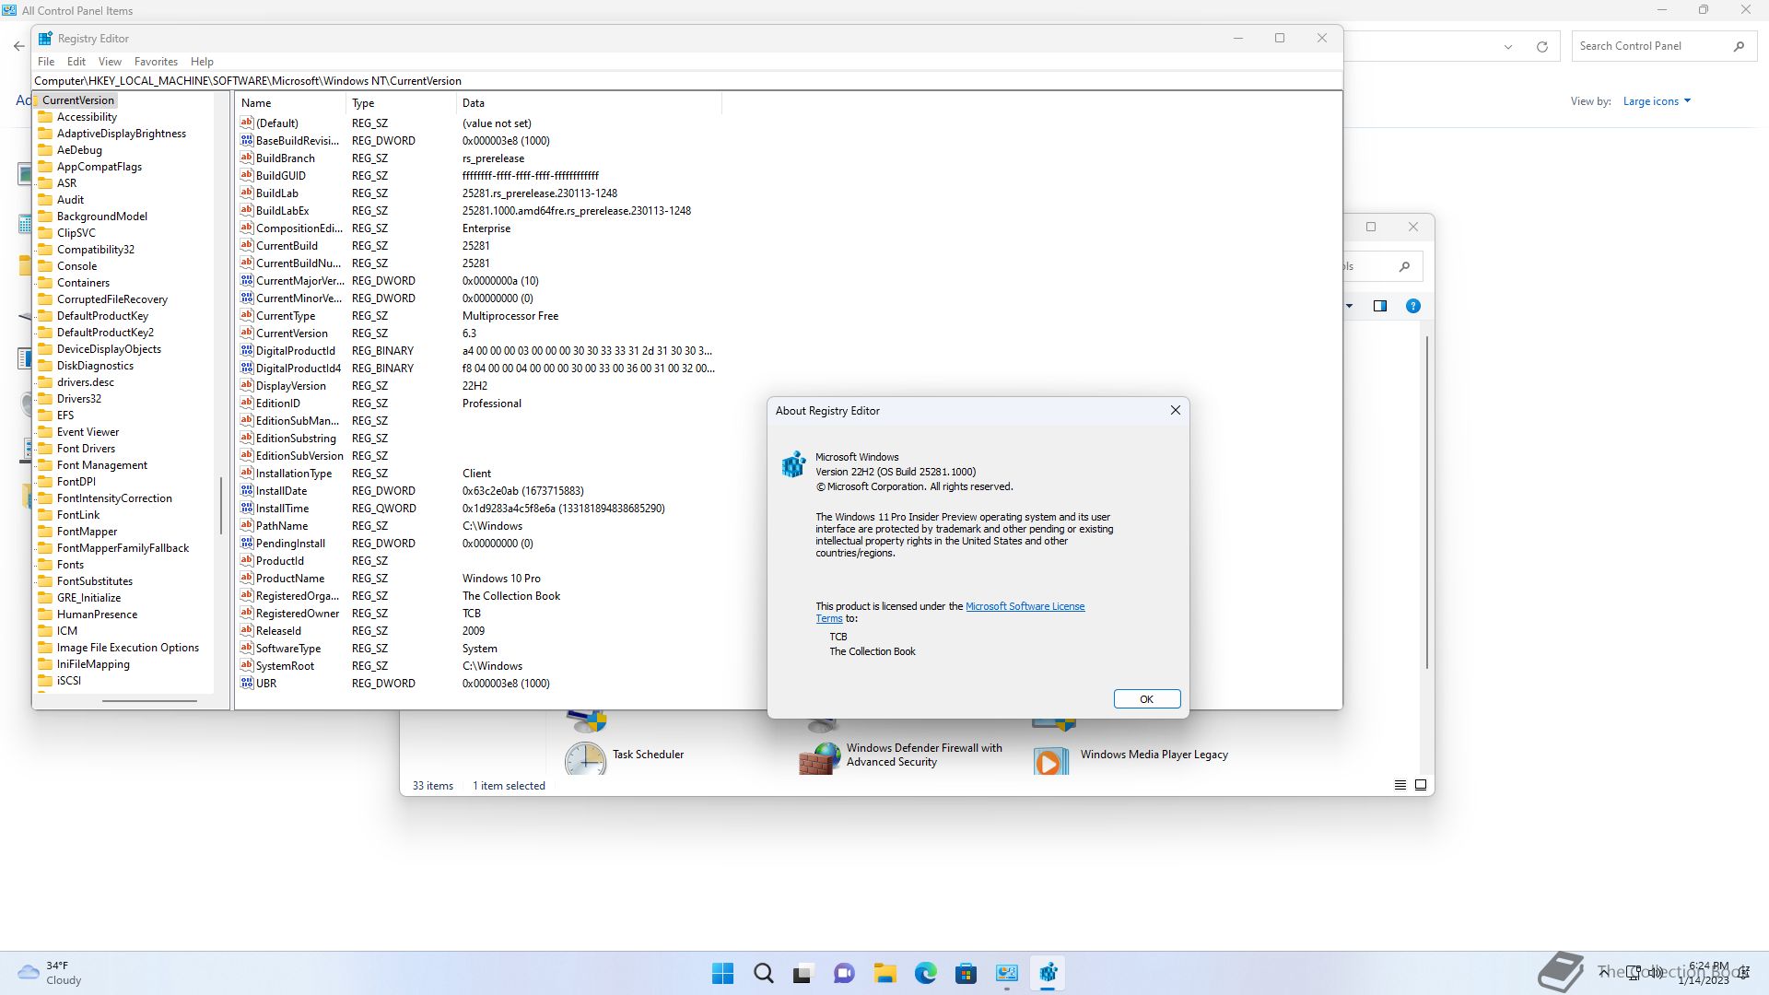The image size is (1769, 995).
Task: Open the Favorites menu in Registry Editor
Action: (x=156, y=62)
